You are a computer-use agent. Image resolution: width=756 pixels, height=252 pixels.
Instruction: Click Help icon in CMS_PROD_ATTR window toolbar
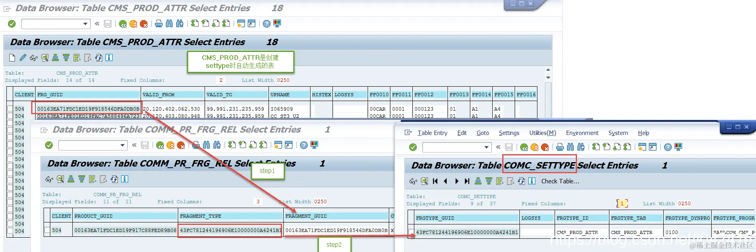(267, 24)
